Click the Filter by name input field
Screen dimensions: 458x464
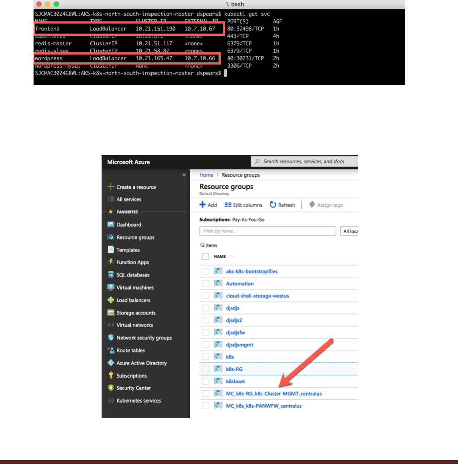pos(268,231)
